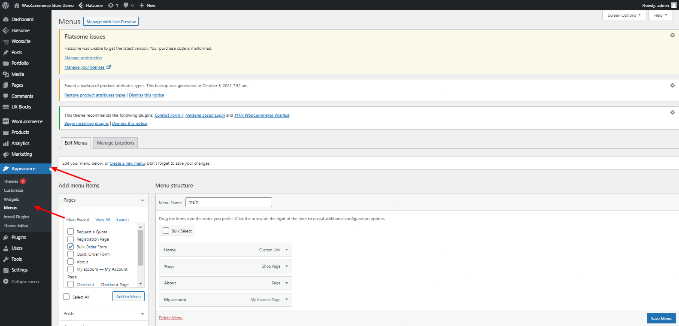
Task: Click the Plugins sidebar icon
Action: point(6,237)
